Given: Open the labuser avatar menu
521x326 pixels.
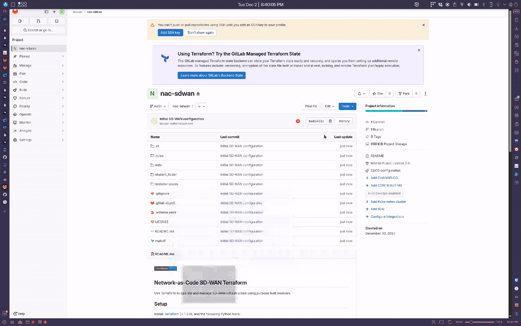Looking at the screenshot, I should (62, 12).
